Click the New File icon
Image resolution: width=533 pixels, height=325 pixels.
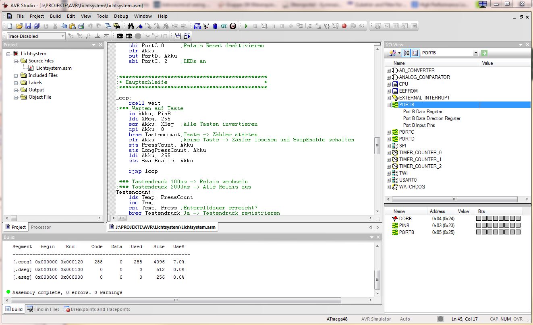click(x=10, y=26)
